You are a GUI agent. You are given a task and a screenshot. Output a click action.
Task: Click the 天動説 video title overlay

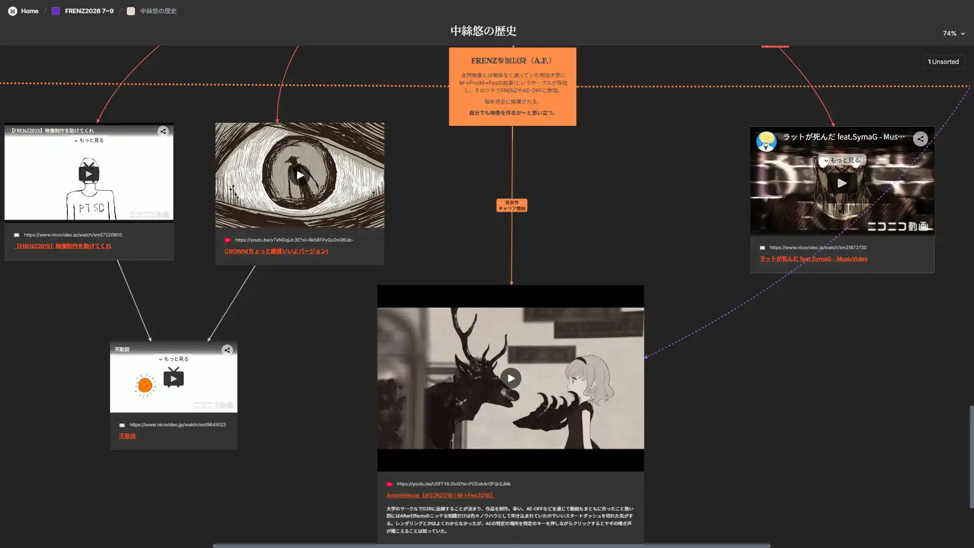[122, 350]
